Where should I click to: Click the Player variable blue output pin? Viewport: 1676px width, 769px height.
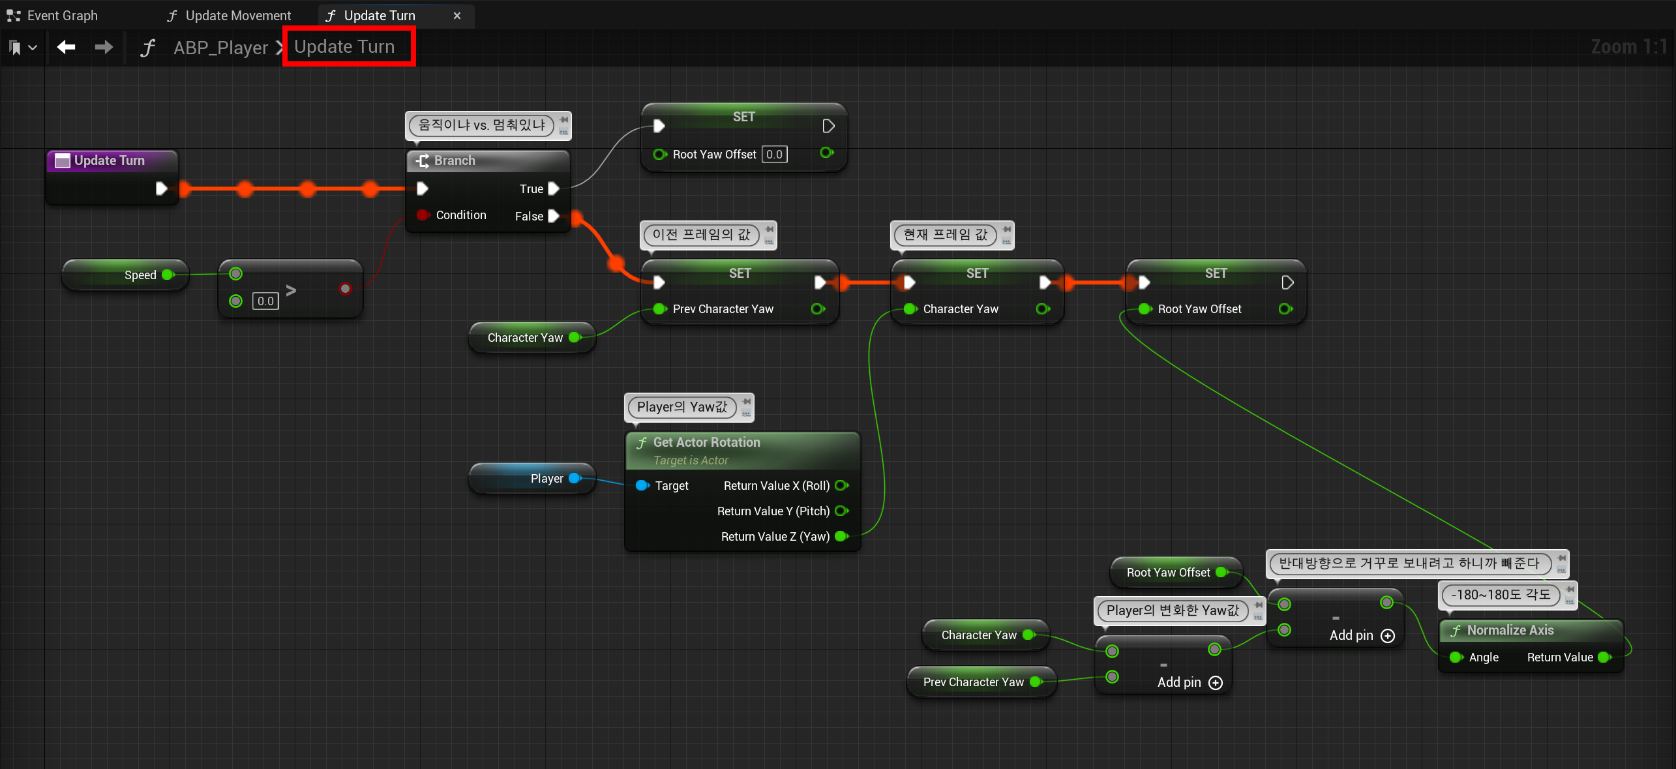[575, 478]
